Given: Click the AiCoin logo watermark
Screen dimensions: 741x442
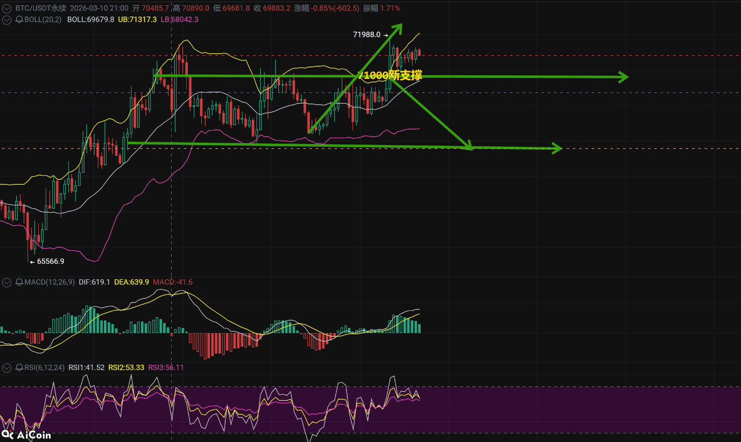Looking at the screenshot, I should [27, 434].
